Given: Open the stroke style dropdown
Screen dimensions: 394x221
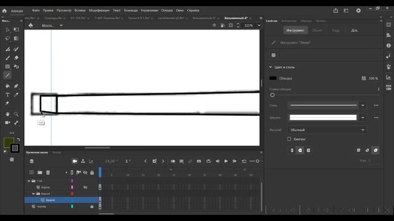Looking at the screenshot, I should click(363, 105).
